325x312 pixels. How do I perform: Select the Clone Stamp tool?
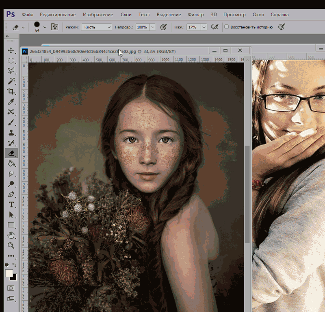[11, 133]
